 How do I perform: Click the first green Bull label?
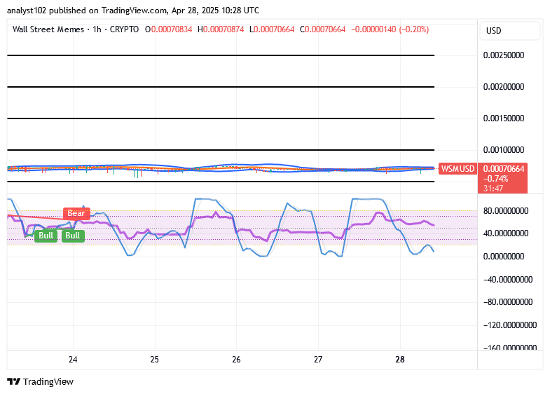[x=46, y=236]
